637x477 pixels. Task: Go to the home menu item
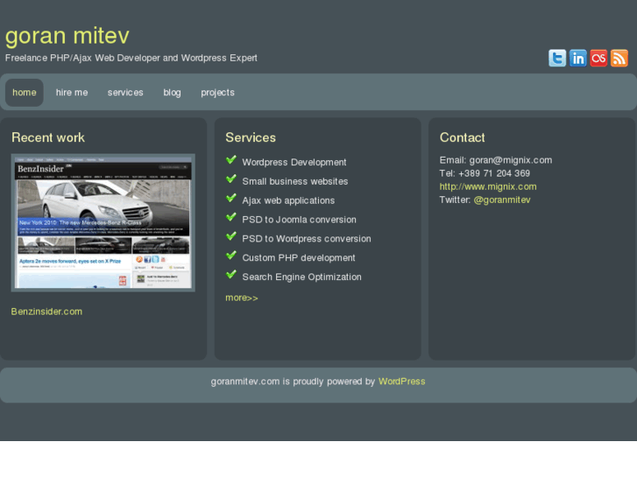[x=25, y=93]
